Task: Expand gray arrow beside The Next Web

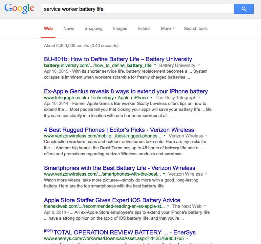Action: point(205,206)
